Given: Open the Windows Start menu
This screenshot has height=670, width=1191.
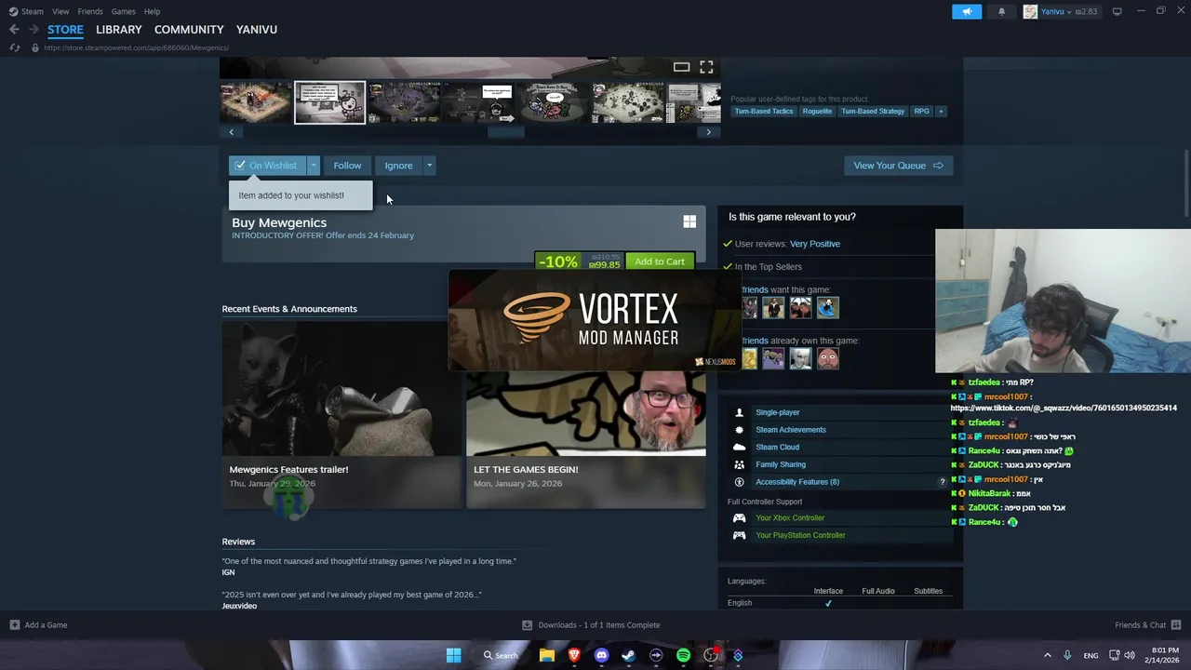Looking at the screenshot, I should [453, 655].
